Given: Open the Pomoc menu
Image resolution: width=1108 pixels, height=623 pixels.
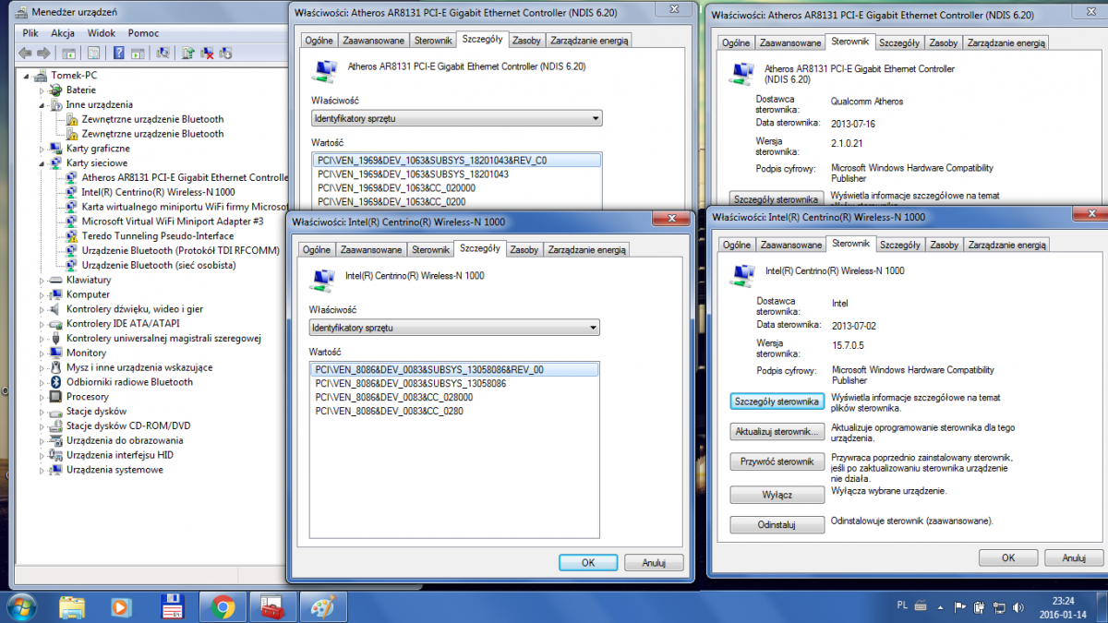Looking at the screenshot, I should click(143, 32).
